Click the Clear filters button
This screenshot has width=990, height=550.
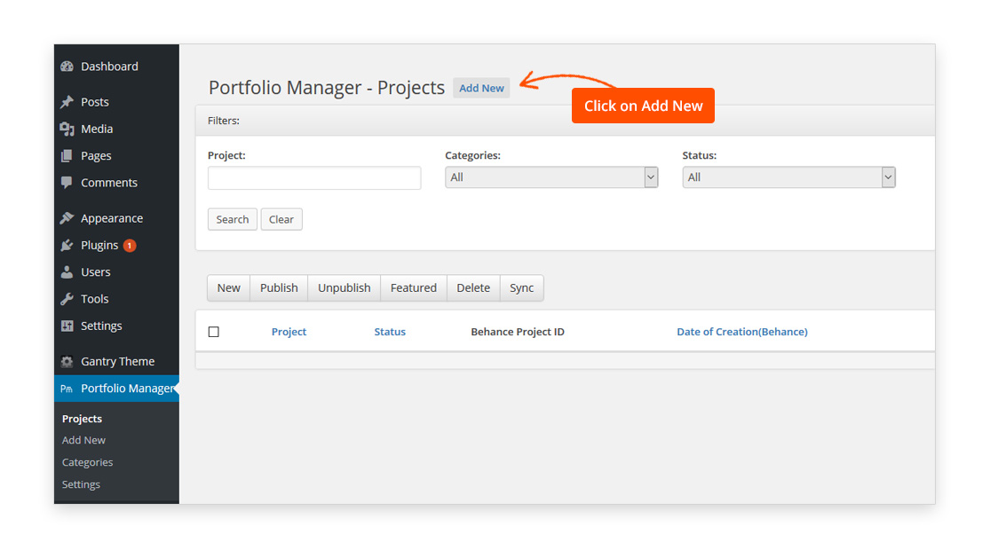point(281,219)
